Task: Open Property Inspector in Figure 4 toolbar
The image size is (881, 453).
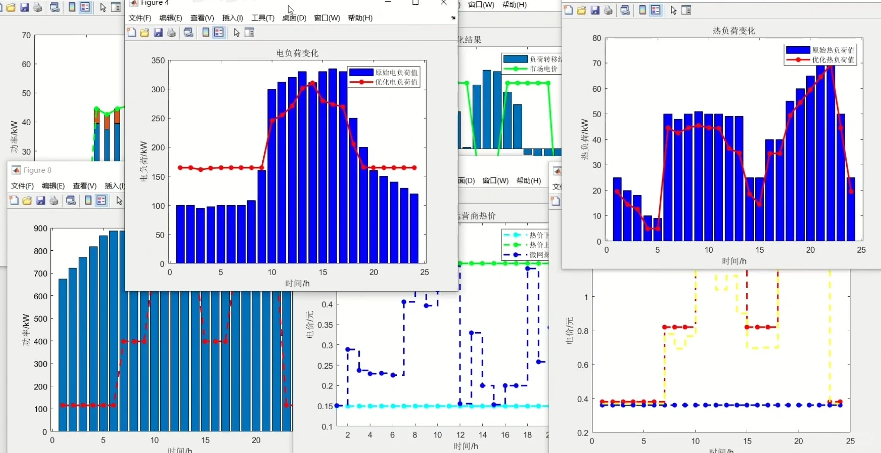Action: tap(250, 32)
